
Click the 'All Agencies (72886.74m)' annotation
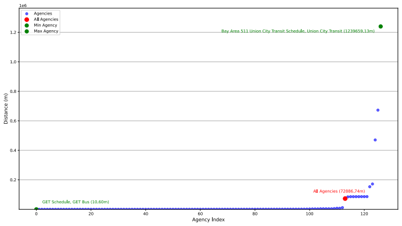coord(339,191)
